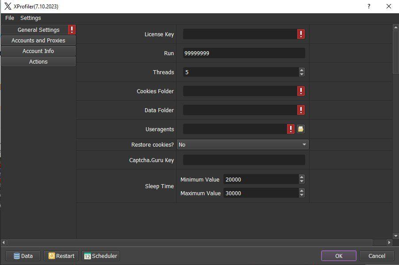Increase Sleep Time Maximum Value
This screenshot has width=399, height=265.
[x=302, y=191]
